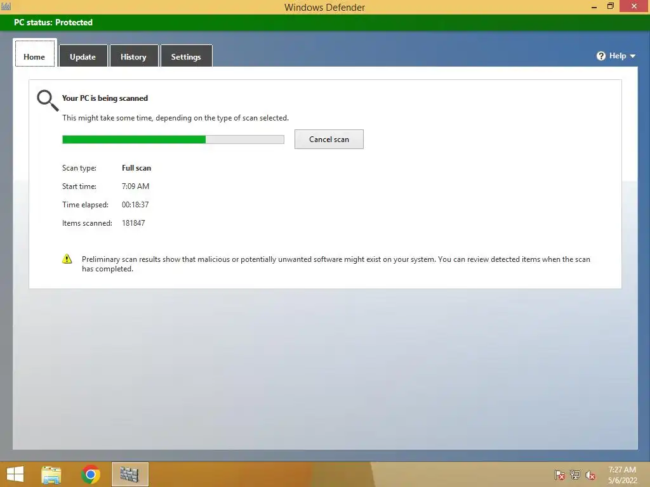Click the Help question mark icon
Viewport: 650px width, 487px height.
tap(601, 56)
